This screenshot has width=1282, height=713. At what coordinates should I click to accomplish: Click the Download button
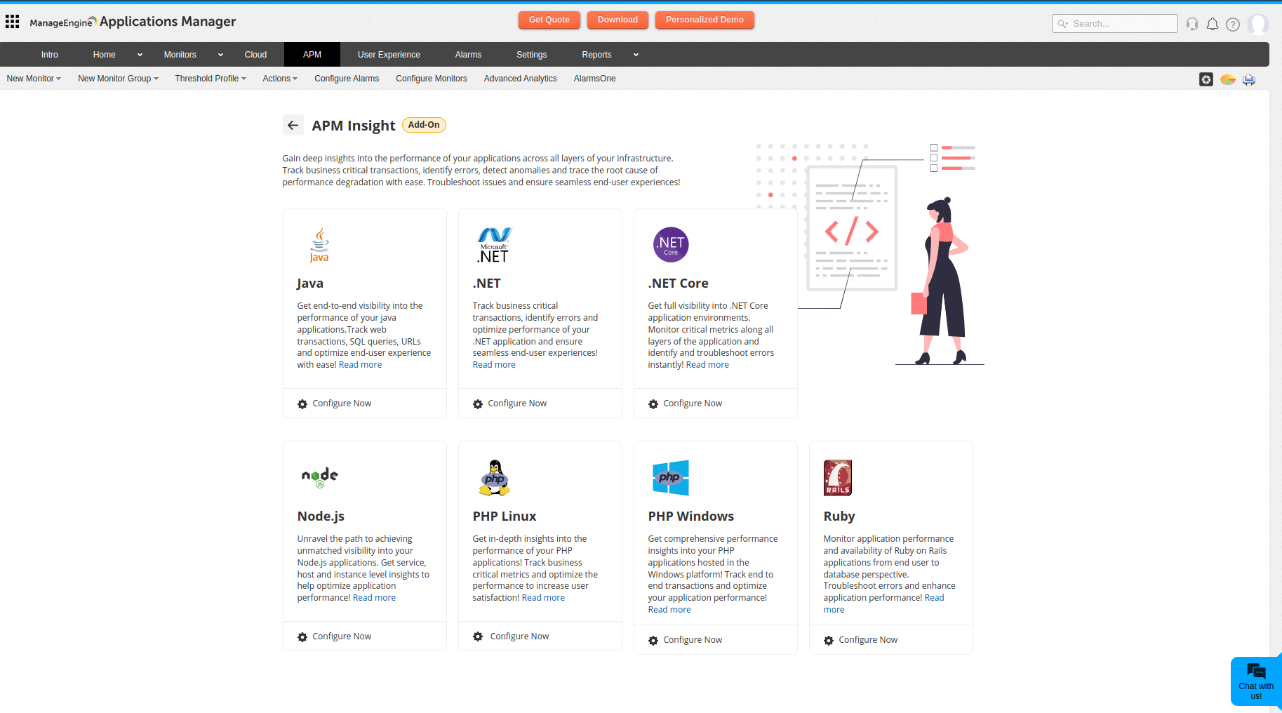click(618, 20)
